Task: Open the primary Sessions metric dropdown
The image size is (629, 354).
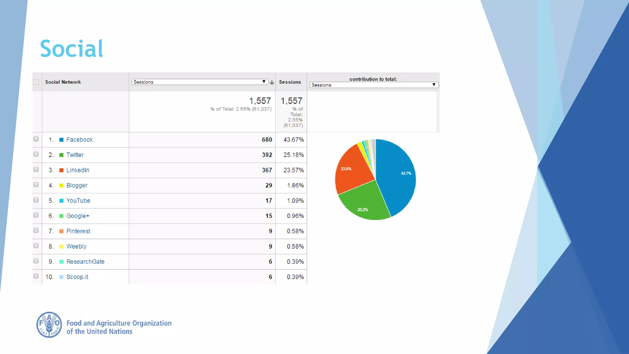Action: 200,82
